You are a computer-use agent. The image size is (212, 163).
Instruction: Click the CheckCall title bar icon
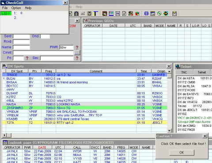[x=3, y=3]
